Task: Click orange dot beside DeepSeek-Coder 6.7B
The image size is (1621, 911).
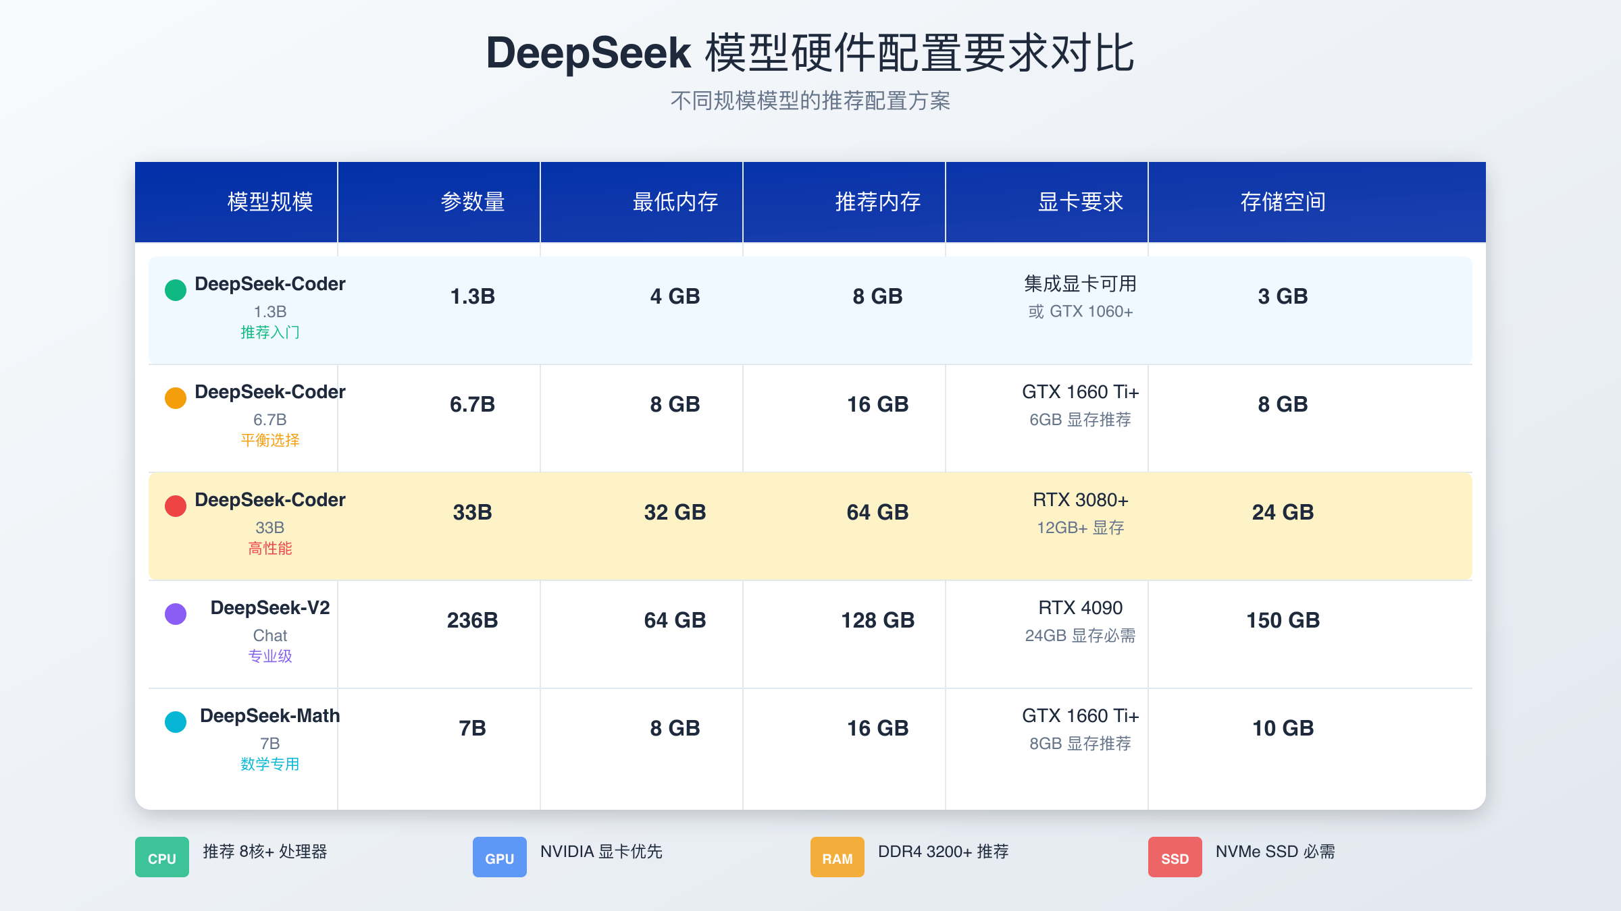Action: [176, 398]
